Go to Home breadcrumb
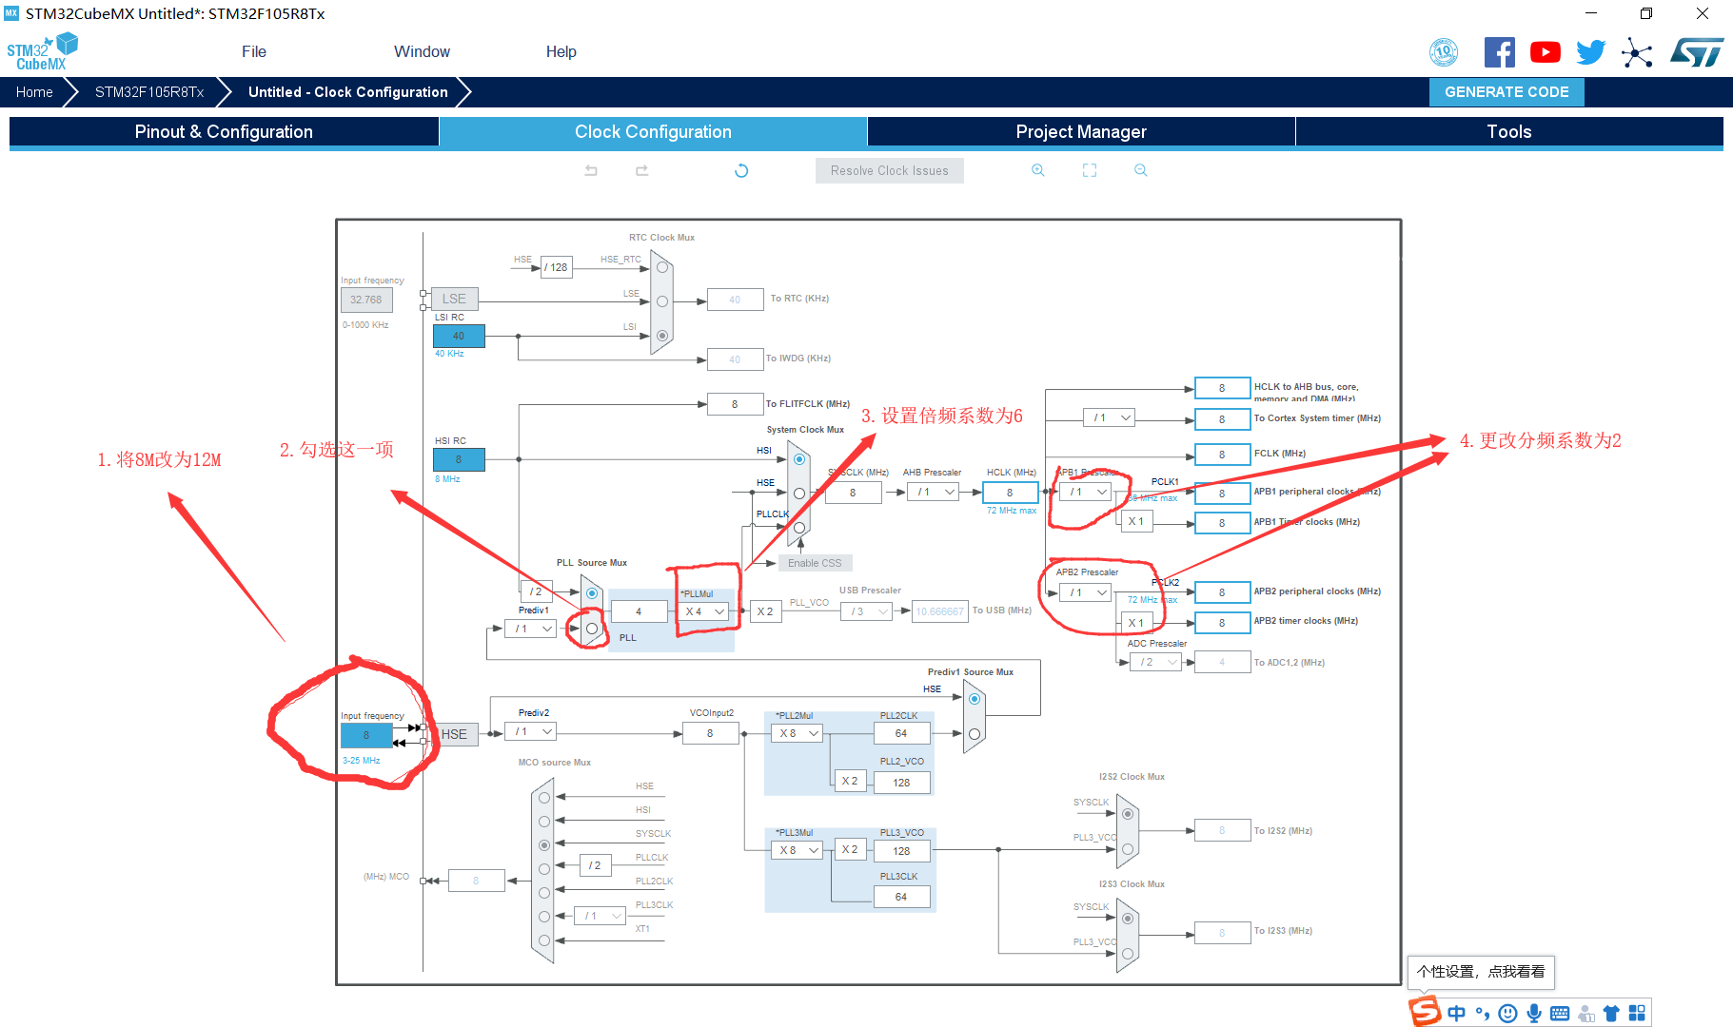The height and width of the screenshot is (1027, 1733). point(34,92)
